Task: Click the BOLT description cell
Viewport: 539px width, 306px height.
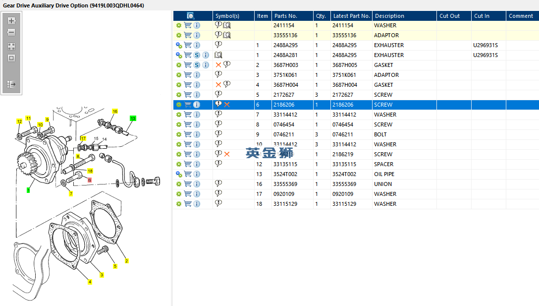Action: (x=380, y=134)
